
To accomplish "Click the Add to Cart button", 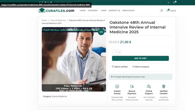I will coord(140,58).
